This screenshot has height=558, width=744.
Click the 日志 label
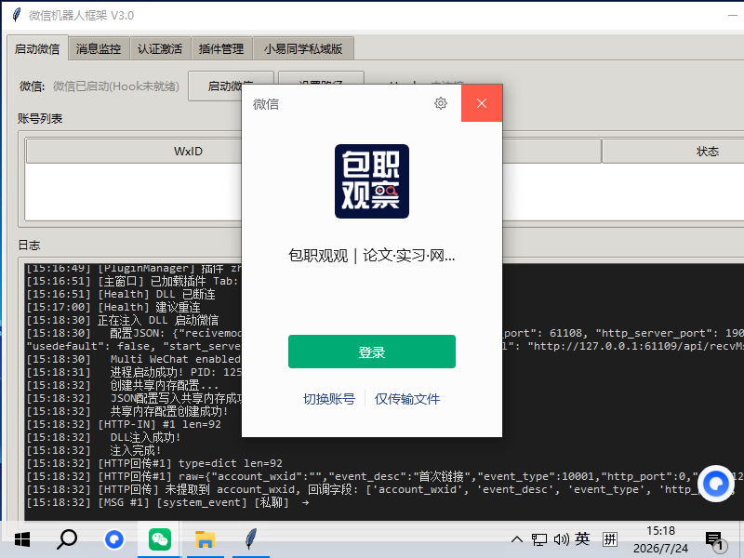coord(29,246)
